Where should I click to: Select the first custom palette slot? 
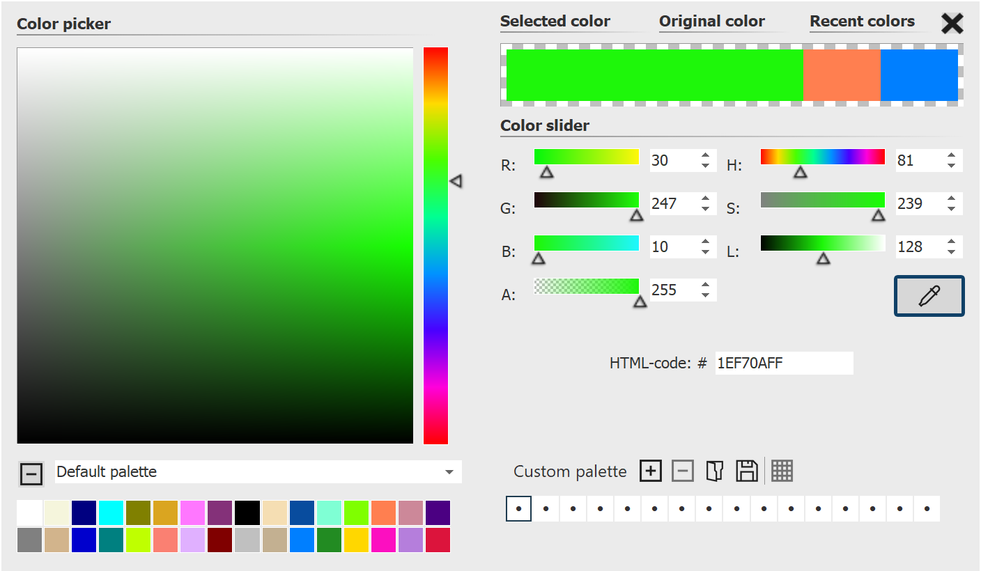518,509
